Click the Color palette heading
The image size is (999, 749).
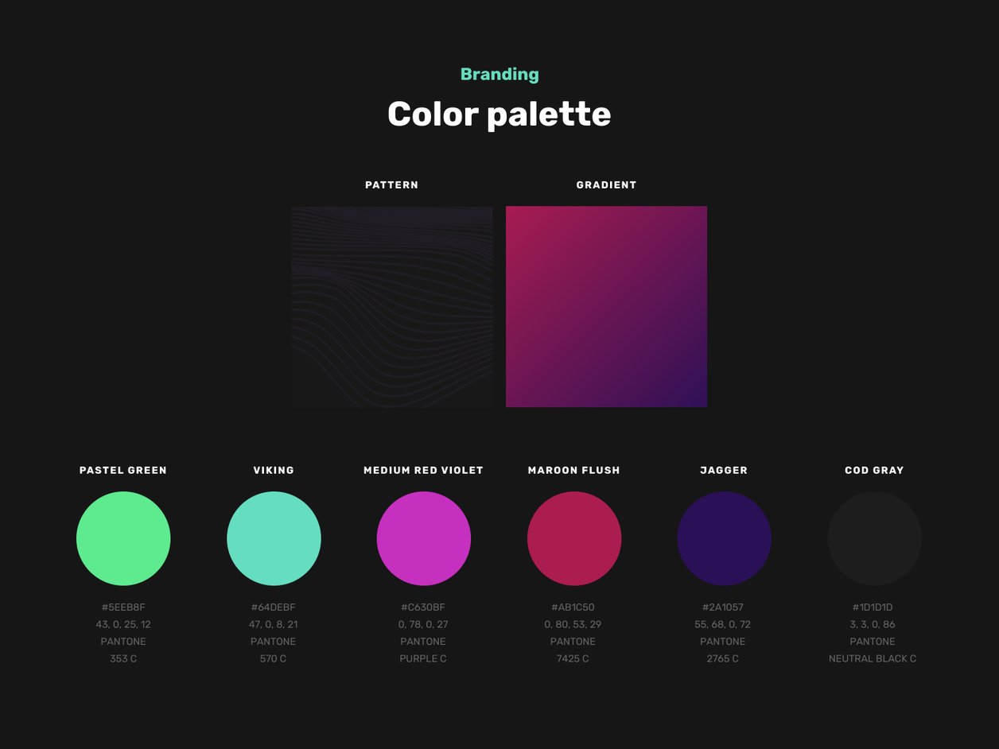[x=499, y=114]
